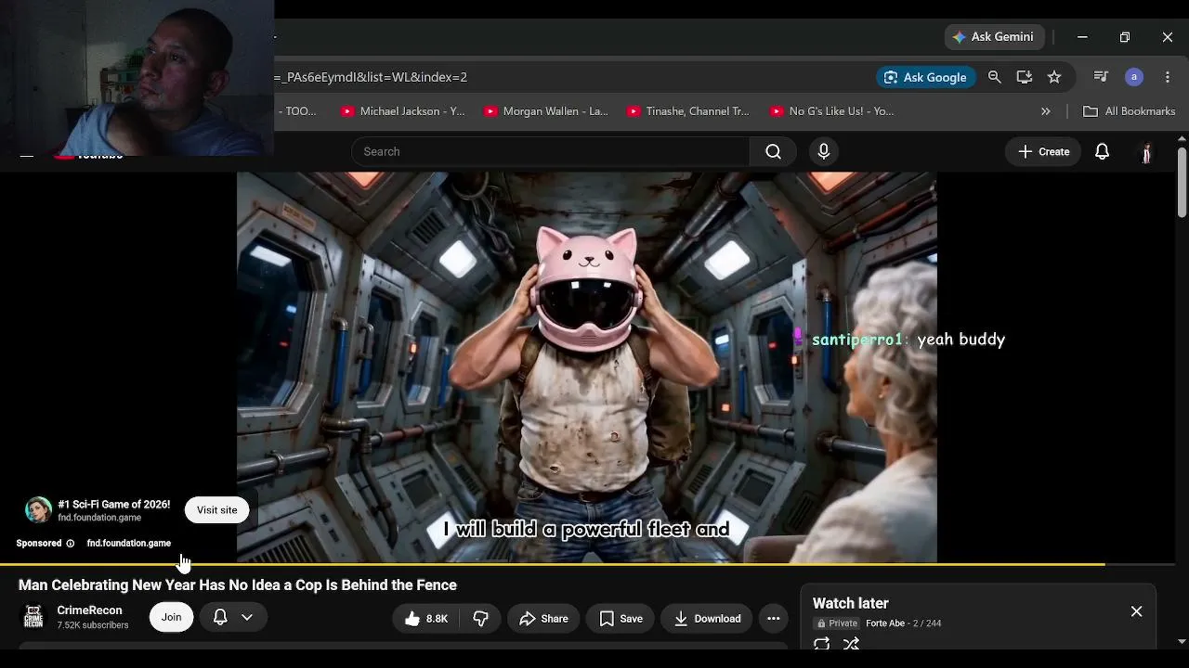Click the page vertical scrollbar thumb
This screenshot has height=668, width=1189.
(1182, 181)
